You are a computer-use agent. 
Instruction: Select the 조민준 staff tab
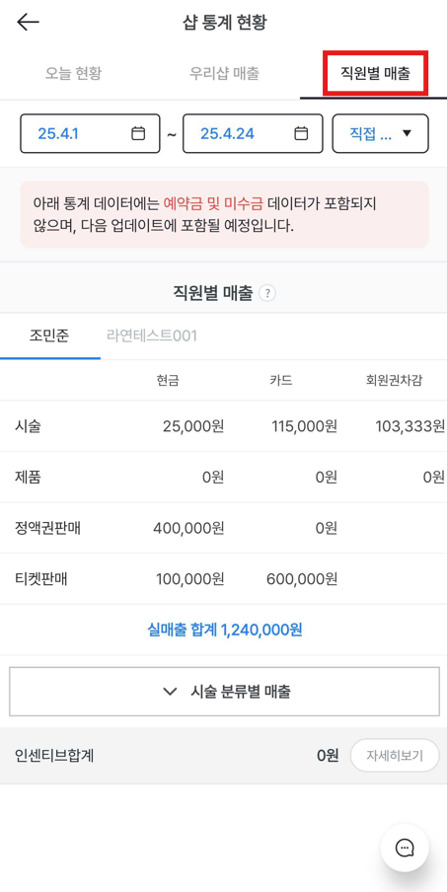pyautogui.click(x=49, y=336)
